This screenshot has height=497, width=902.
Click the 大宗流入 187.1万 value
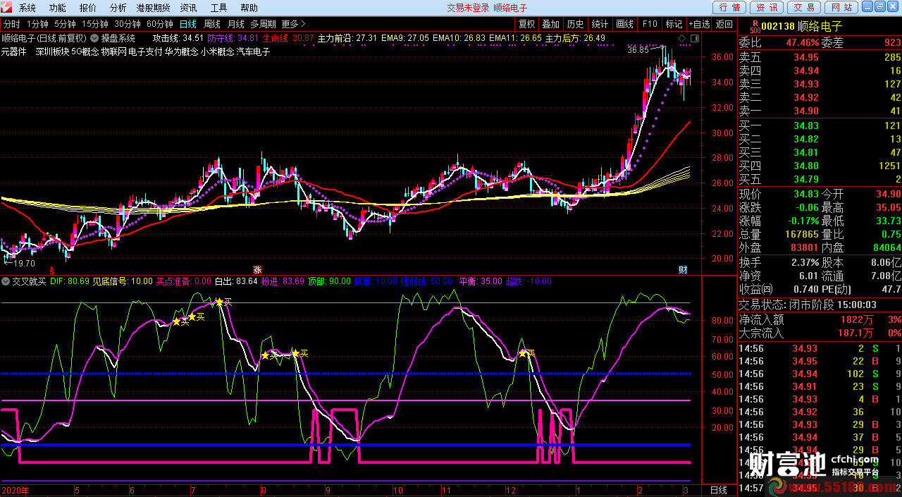(x=856, y=333)
